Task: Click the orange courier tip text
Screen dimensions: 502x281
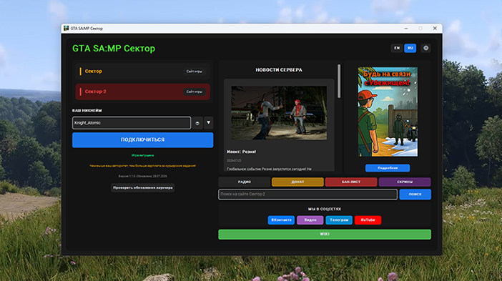Action: click(x=143, y=166)
